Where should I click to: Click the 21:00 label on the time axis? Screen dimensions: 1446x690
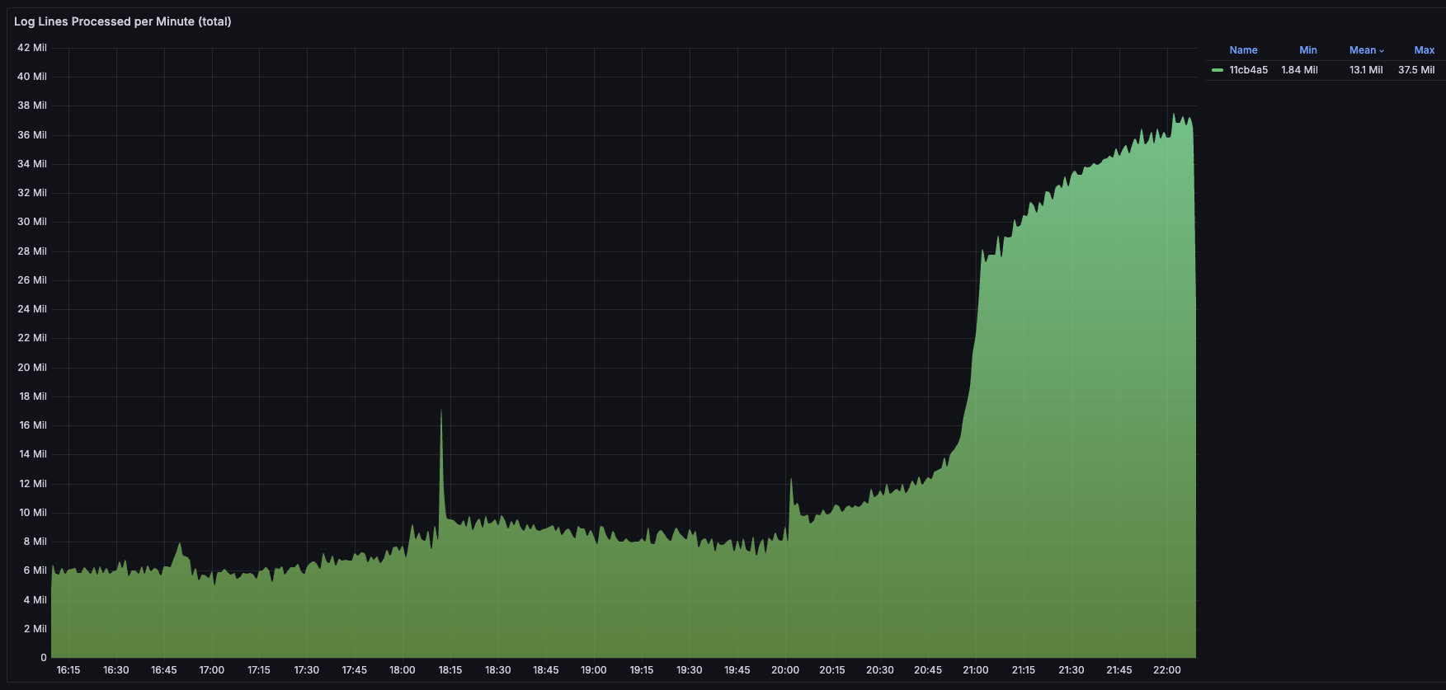coord(975,670)
